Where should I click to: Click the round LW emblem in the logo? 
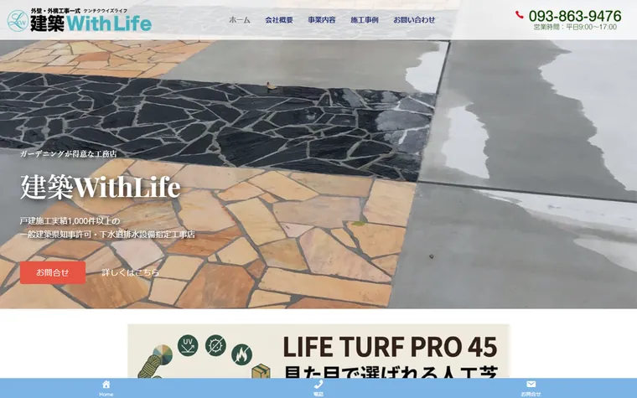[18, 21]
